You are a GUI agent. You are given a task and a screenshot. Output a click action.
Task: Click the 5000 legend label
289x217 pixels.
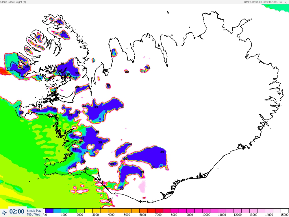pyautogui.click(x=127, y=215)
